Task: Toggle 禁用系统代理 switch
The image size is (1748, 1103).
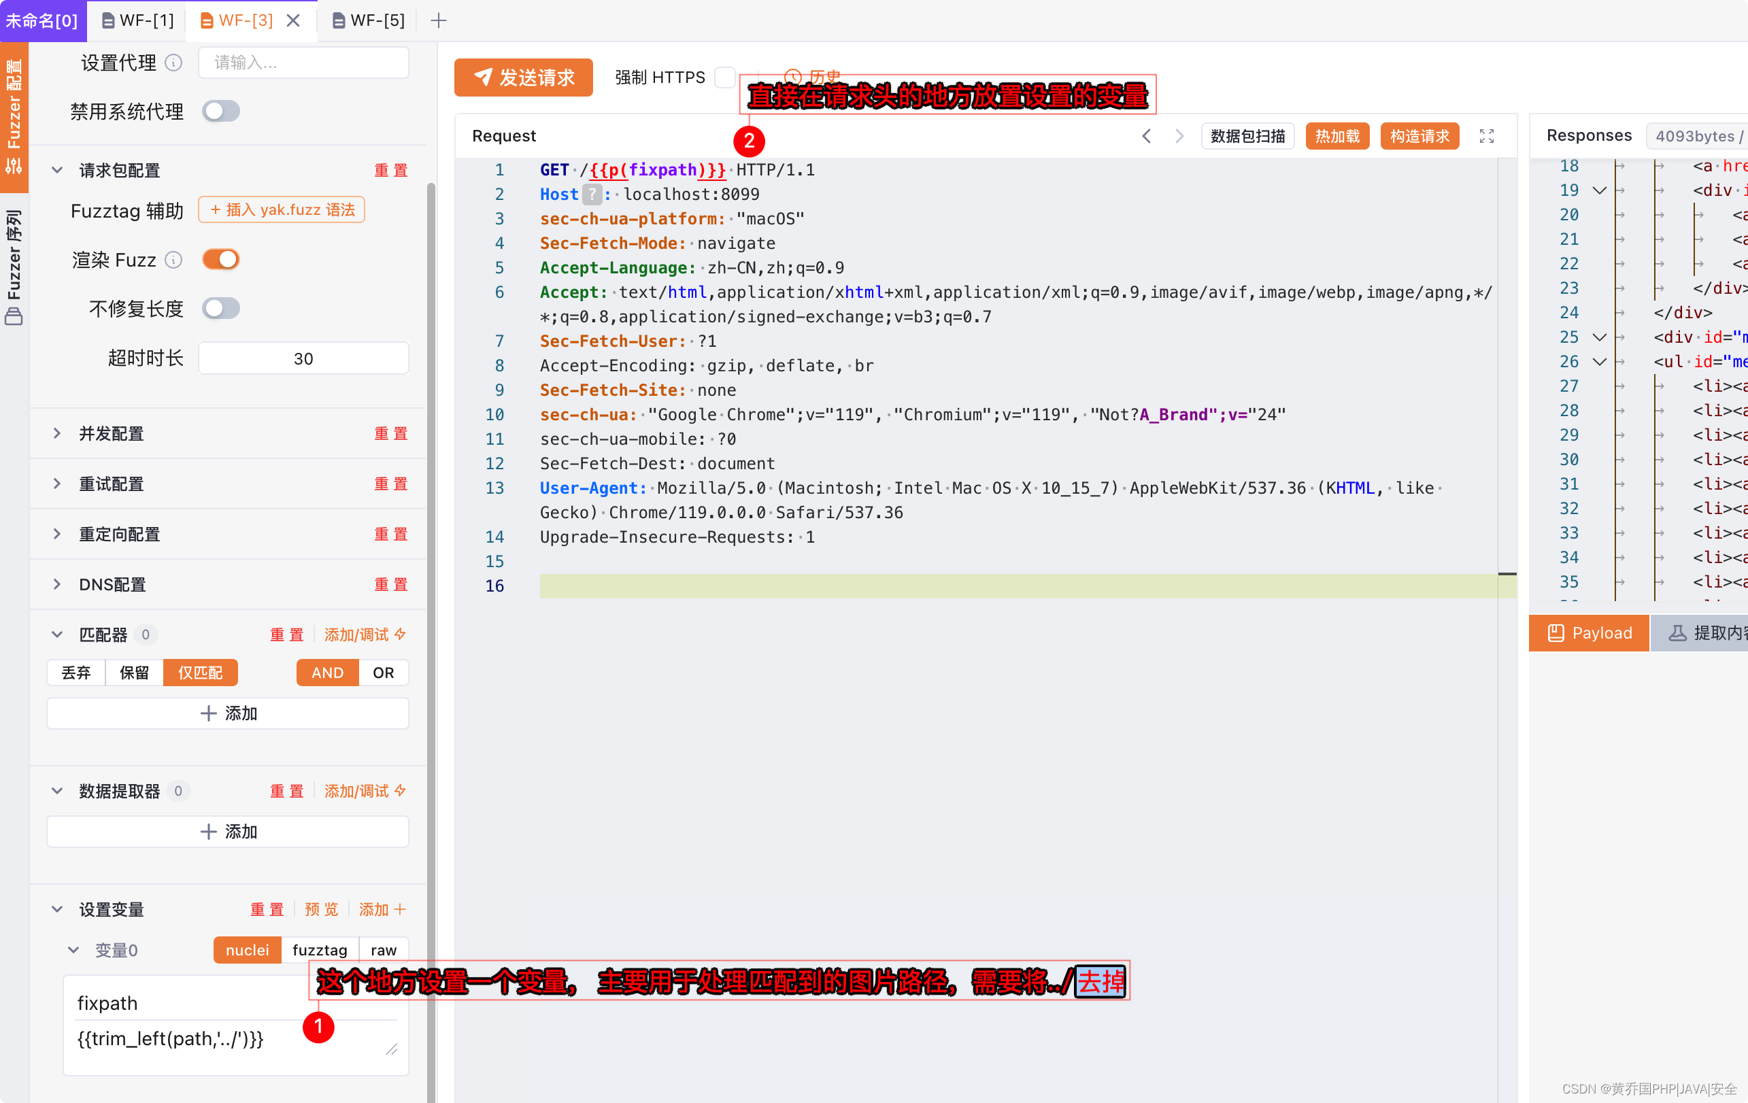Action: [220, 111]
